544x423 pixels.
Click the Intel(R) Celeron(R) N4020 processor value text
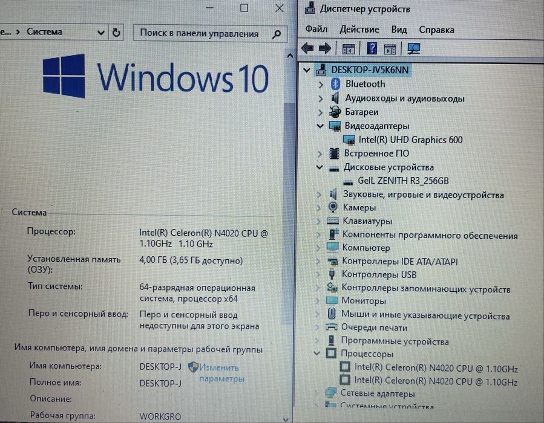[x=204, y=238]
